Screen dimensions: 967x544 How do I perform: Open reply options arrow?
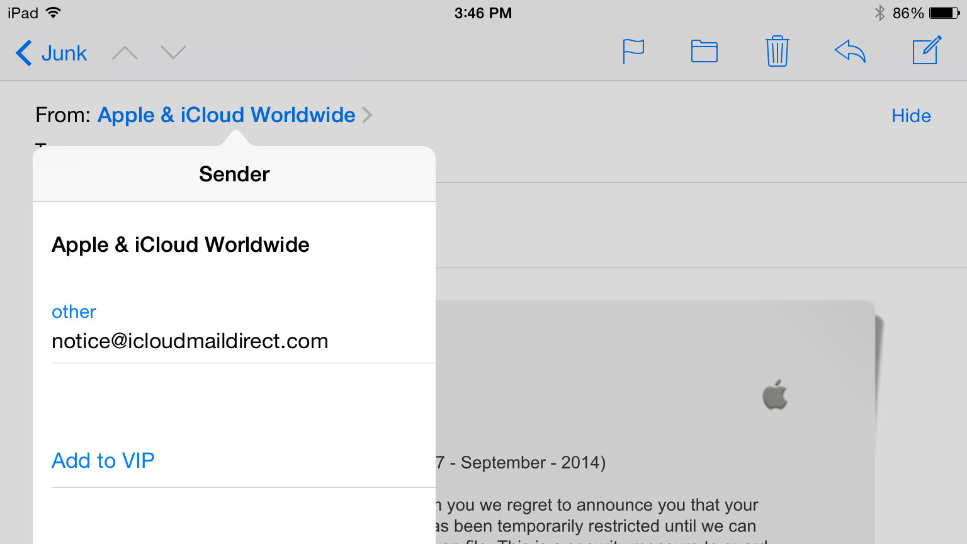[851, 52]
